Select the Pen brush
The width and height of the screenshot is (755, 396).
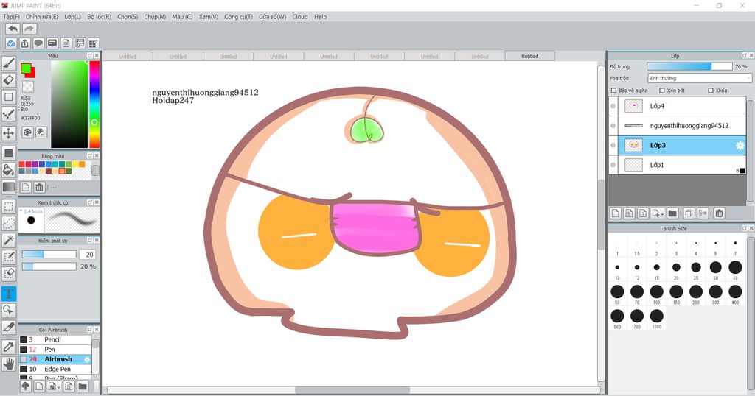pyautogui.click(x=55, y=350)
